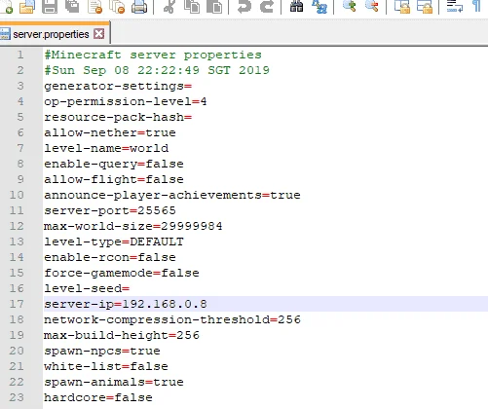Screen dimensions: 488x409
Task: Click the 'generator-settings=' line
Action: tap(118, 86)
